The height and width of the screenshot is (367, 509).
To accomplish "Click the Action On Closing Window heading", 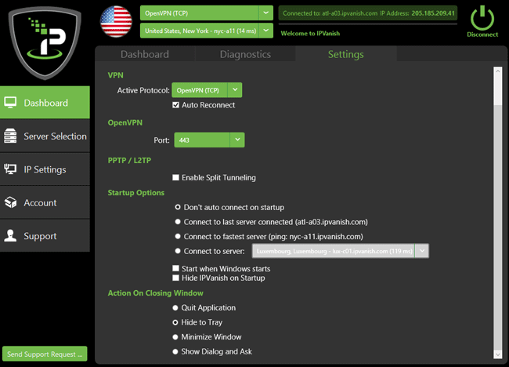I will 156,293.
